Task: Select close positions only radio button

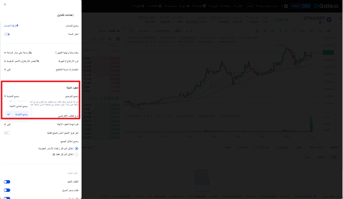Action: coord(77,154)
